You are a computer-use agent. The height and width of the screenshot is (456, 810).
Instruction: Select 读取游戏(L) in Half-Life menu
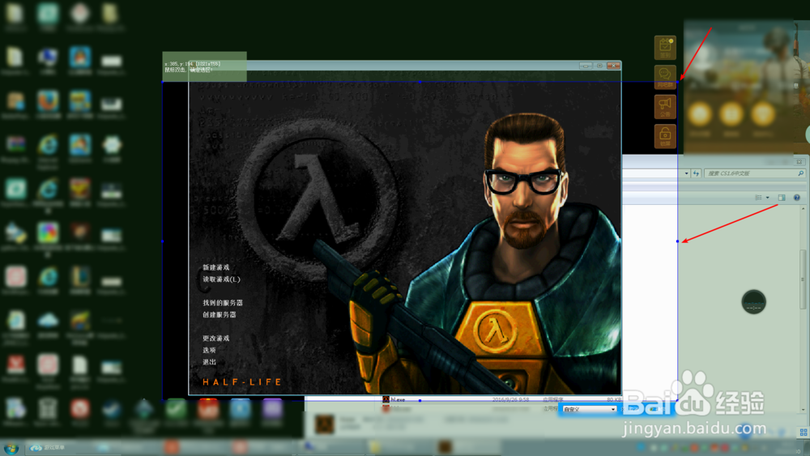click(221, 279)
